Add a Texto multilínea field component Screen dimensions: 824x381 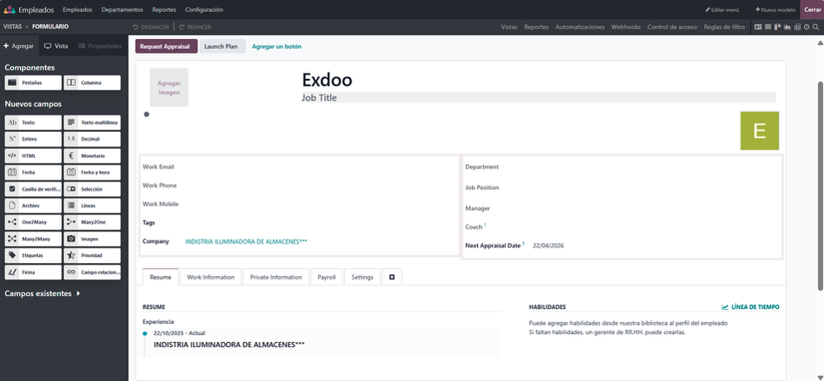pyautogui.click(x=92, y=122)
